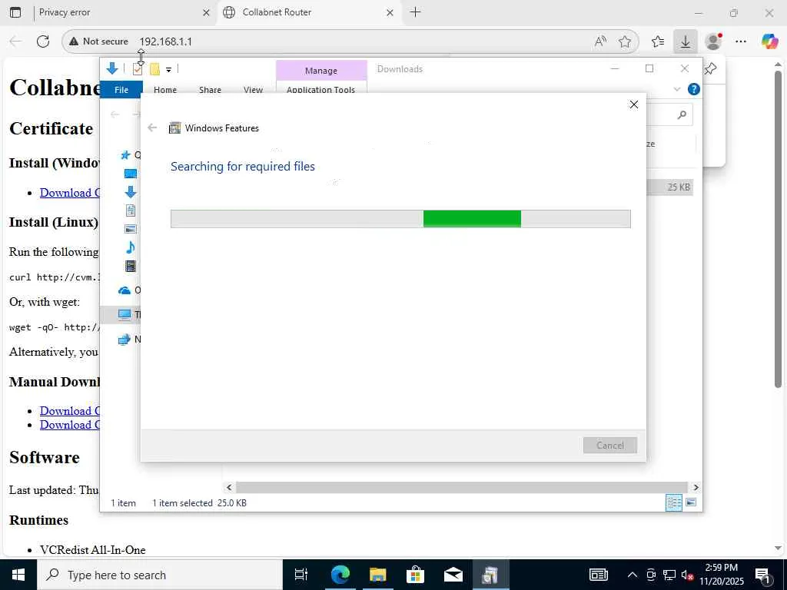Viewport: 787px width, 590px height.
Task: Show hidden tray icons chevron
Action: pos(633,575)
